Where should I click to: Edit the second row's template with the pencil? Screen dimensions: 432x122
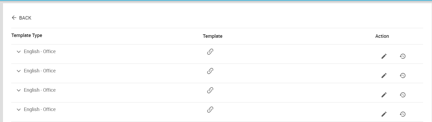pyautogui.click(x=384, y=75)
